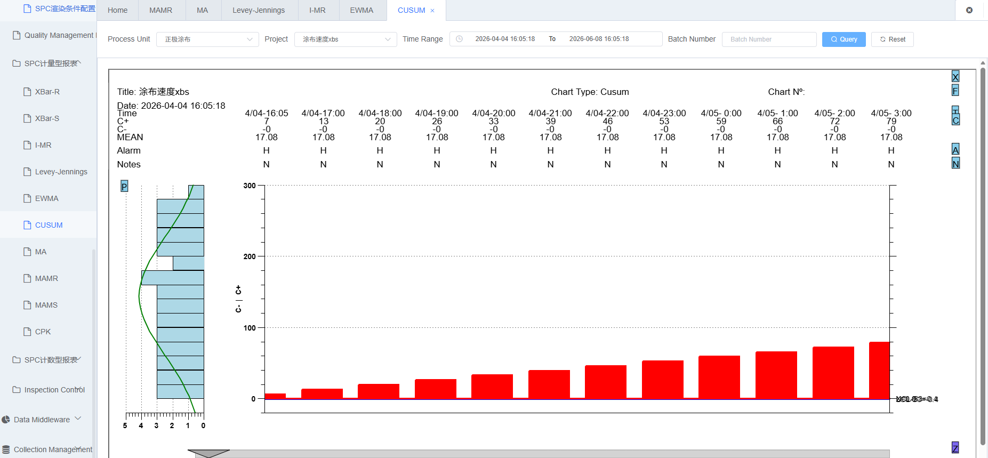Switch to the Home tab
The image size is (988, 458).
point(117,10)
